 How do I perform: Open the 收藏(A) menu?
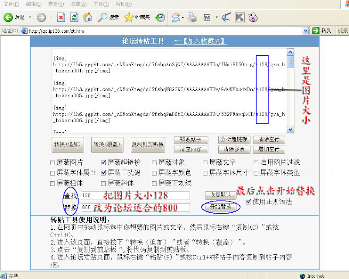(x=79, y=4)
